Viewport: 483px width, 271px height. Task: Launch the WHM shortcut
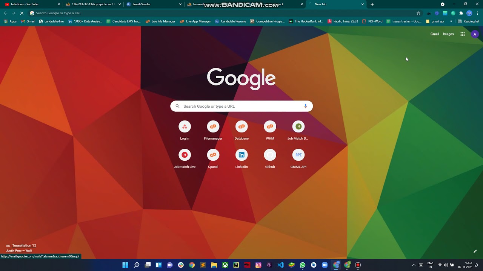(270, 131)
